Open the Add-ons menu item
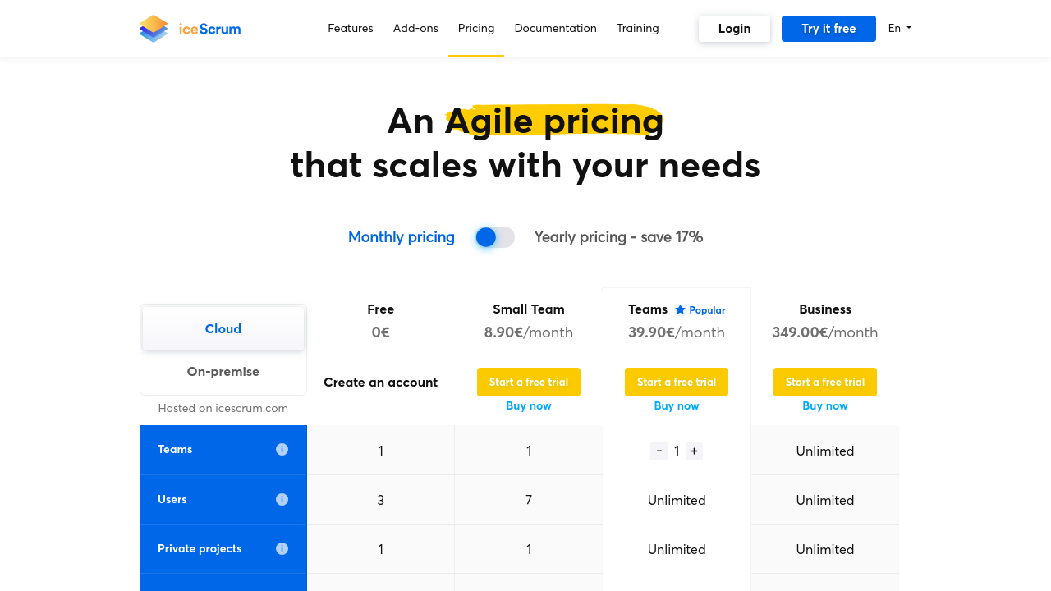The width and height of the screenshot is (1051, 591). [x=415, y=28]
